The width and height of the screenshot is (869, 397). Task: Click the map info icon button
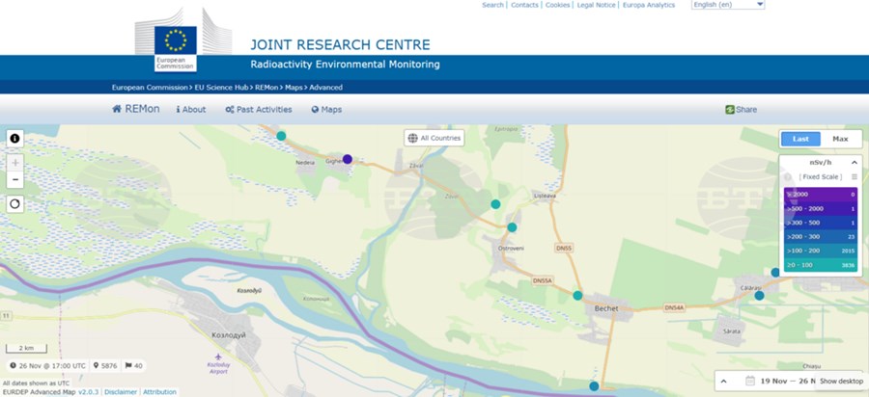pyautogui.click(x=15, y=139)
